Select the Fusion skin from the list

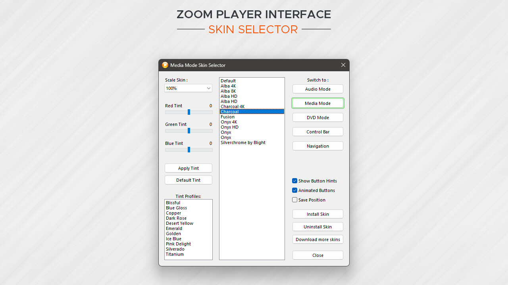point(227,116)
